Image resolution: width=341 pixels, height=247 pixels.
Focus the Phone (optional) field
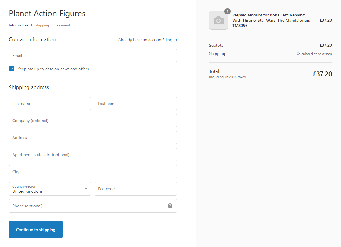93,206
